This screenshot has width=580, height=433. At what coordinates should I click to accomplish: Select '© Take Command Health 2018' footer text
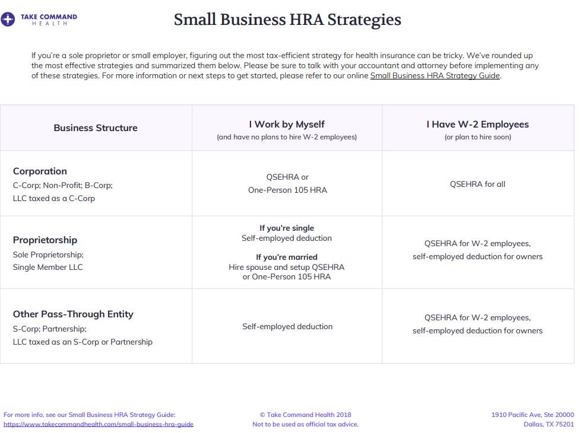[306, 415]
